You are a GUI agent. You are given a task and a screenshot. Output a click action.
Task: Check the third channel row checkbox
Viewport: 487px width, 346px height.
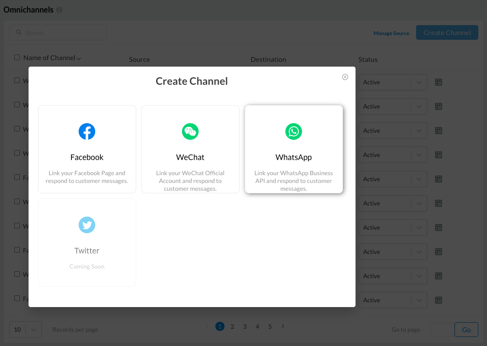tap(17, 129)
